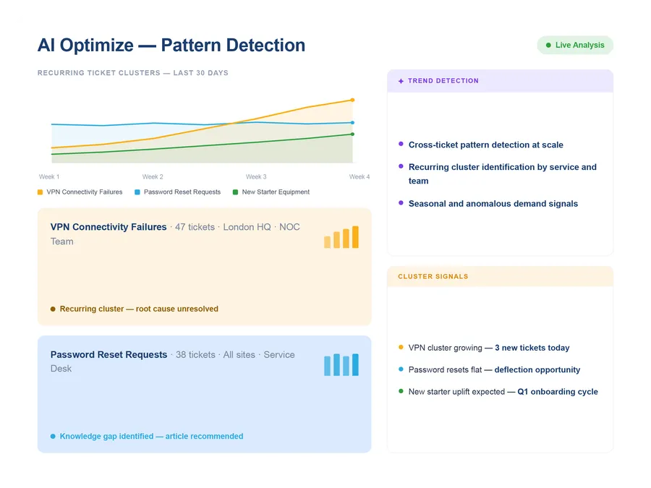Viewport: 651px width, 488px height.
Task: Click the "All sites" label in Password Reset card
Action: coord(239,355)
